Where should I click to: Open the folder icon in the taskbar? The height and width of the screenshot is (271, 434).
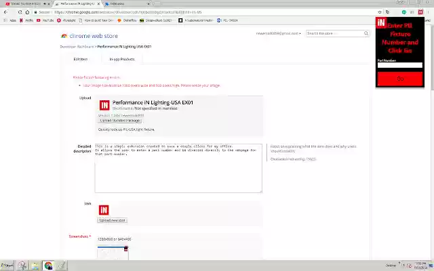35,266
